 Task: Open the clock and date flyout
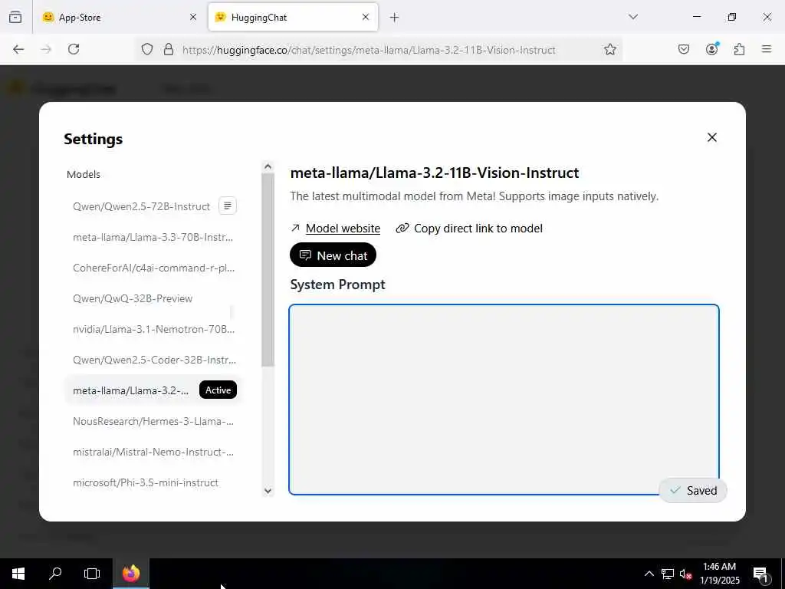pyautogui.click(x=719, y=574)
